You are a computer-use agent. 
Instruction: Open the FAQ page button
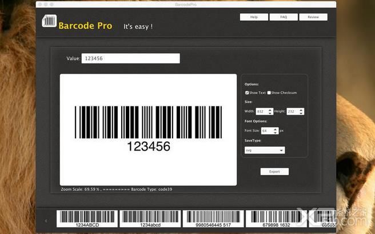click(284, 17)
